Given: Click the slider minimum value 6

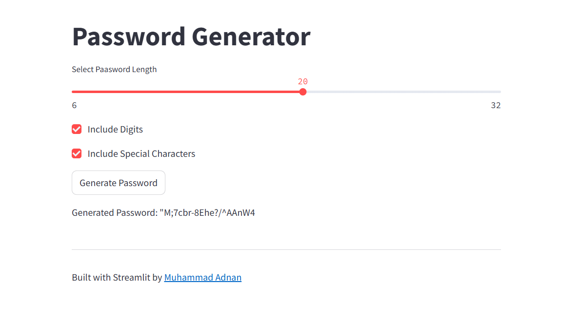Looking at the screenshot, I should click(74, 106).
